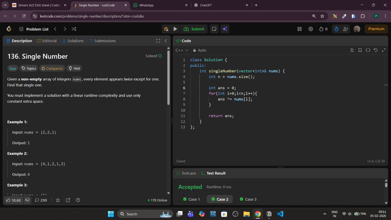Click the Easy difficulty tag
Viewport: 391px width, 220px height.
(x=13, y=68)
